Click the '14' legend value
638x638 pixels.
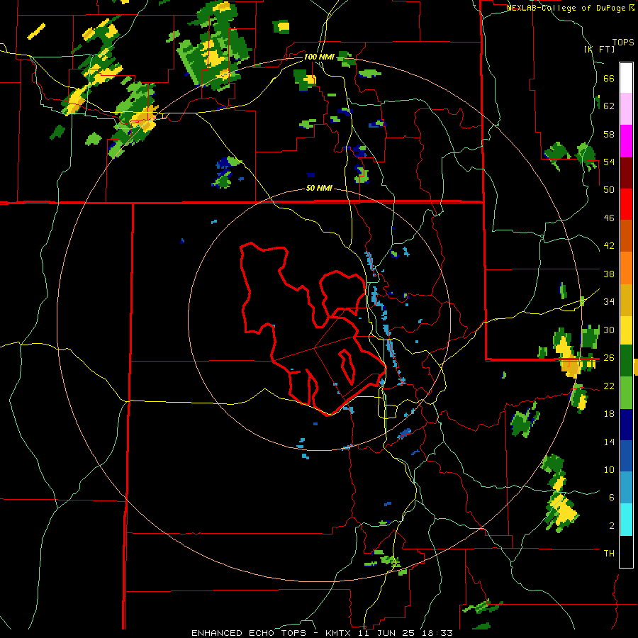(609, 442)
